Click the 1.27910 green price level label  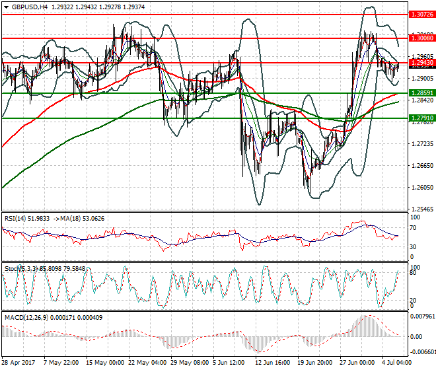(x=422, y=118)
